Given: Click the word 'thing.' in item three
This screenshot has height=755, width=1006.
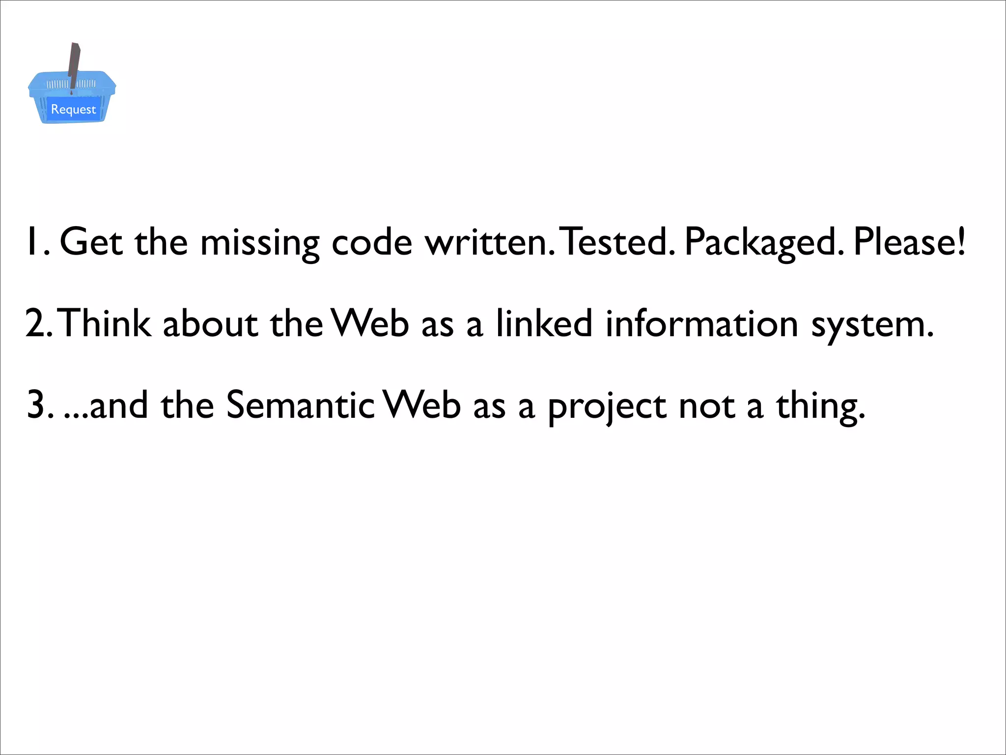Looking at the screenshot, I should coord(820,407).
